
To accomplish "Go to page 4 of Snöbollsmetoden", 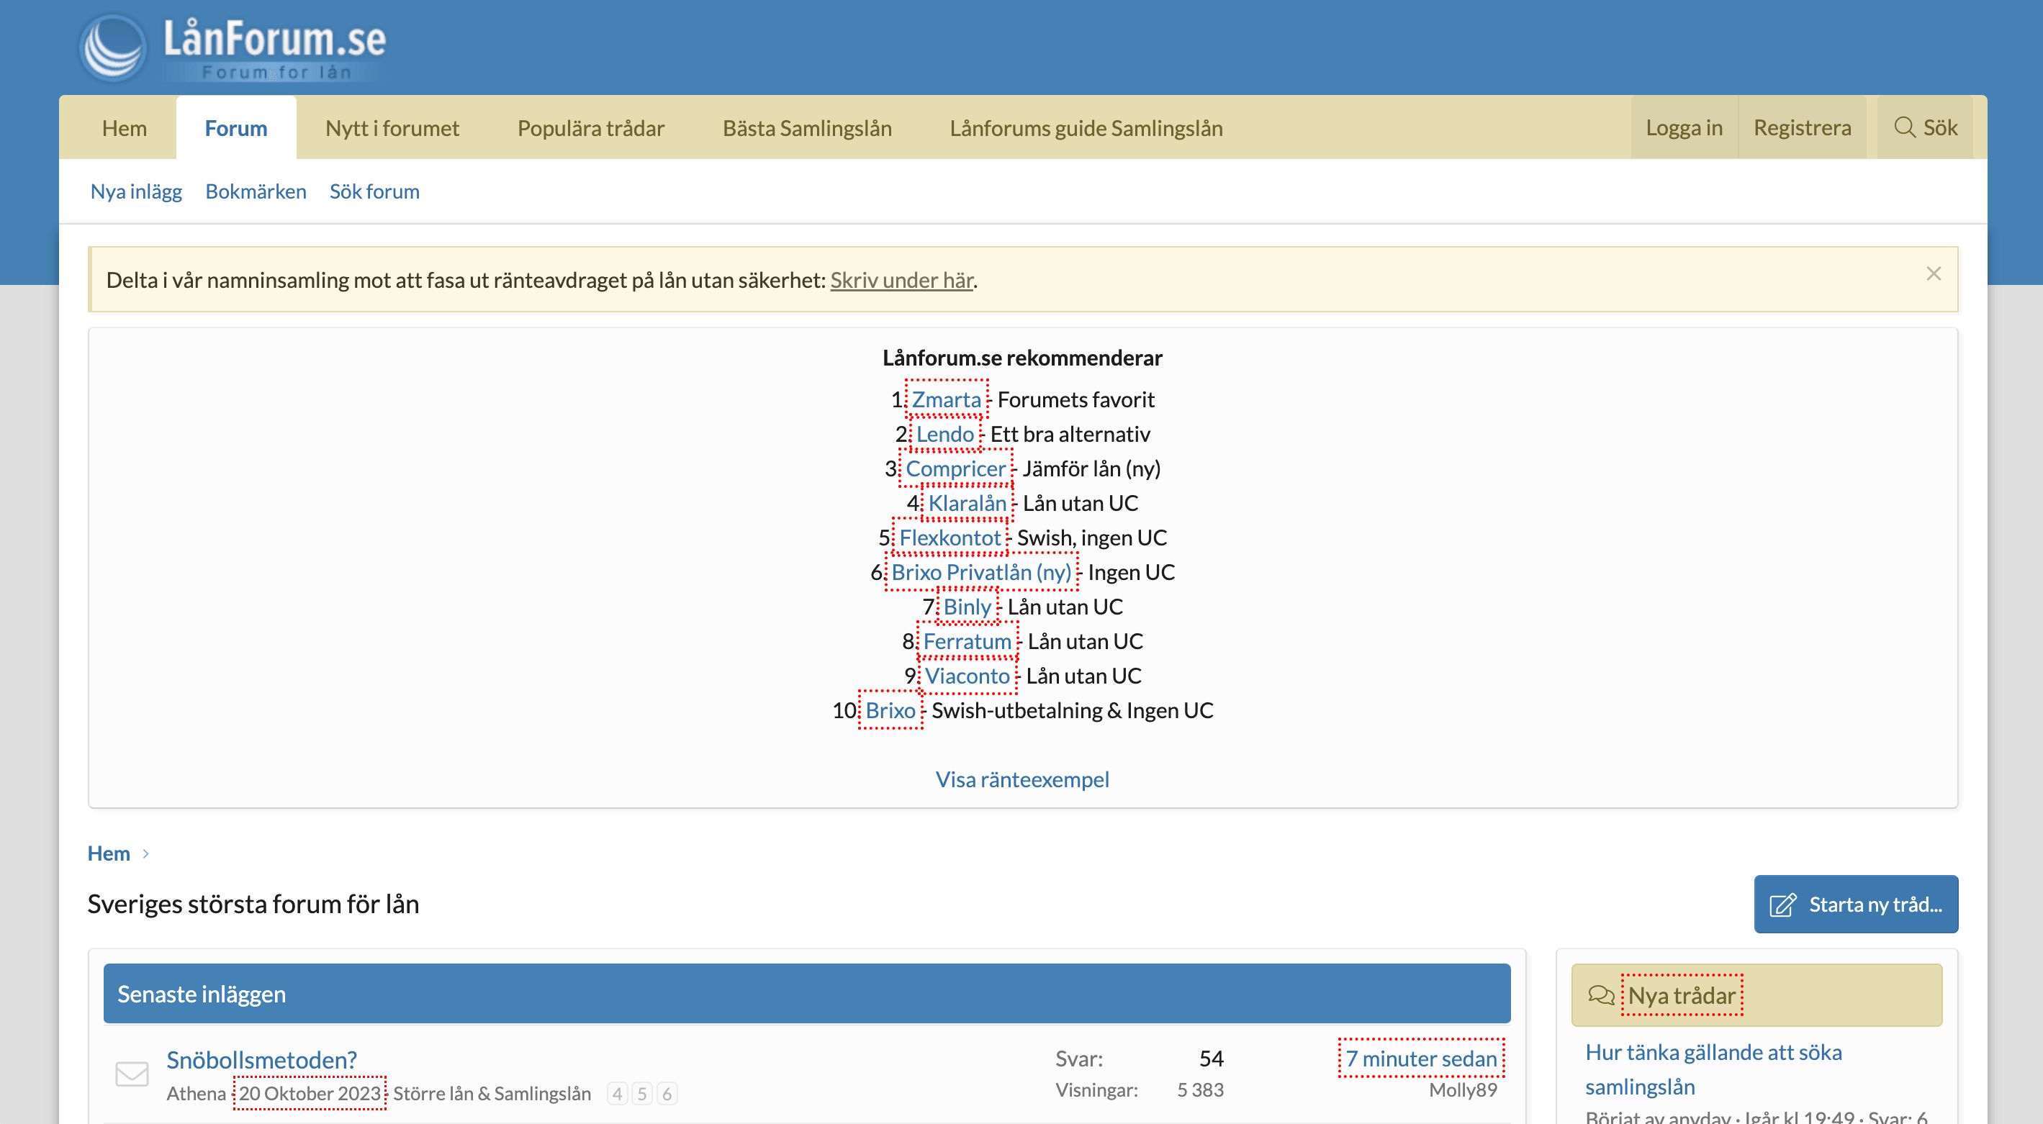I will pos(617,1093).
